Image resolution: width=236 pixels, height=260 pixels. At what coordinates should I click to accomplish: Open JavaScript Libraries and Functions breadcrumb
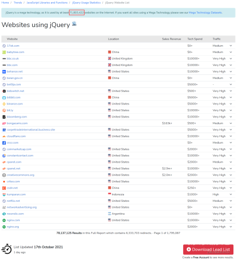coord(47,3)
